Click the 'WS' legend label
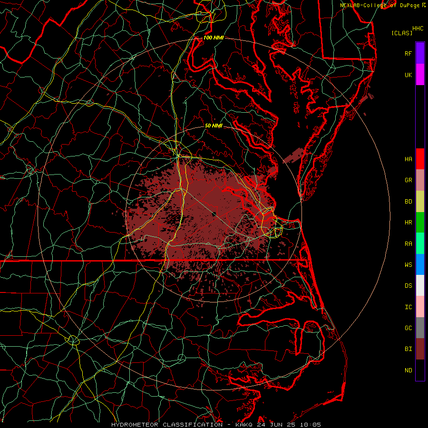428x428 pixels. 408,264
